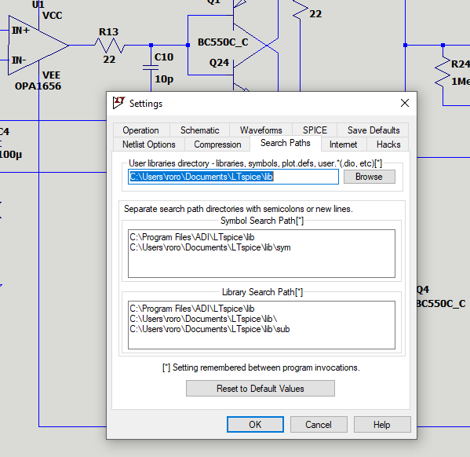This screenshot has height=457, width=470.
Task: Go to the SPICE tab
Action: point(315,130)
